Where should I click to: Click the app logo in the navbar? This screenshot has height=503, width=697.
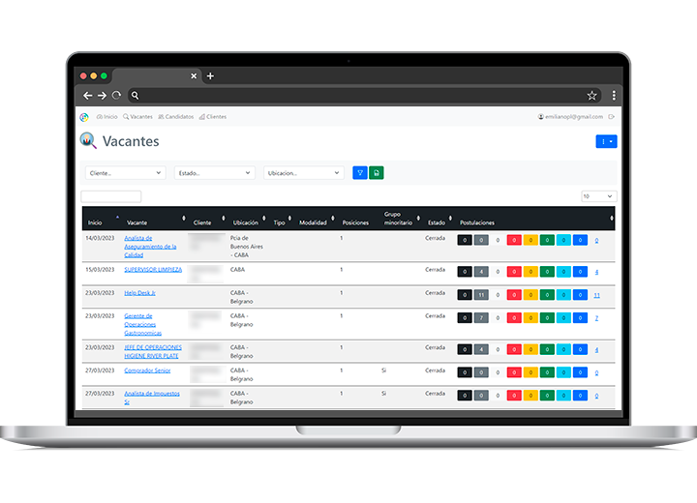point(84,117)
